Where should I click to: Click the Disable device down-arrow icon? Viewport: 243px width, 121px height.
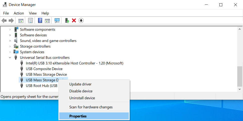[81, 20]
